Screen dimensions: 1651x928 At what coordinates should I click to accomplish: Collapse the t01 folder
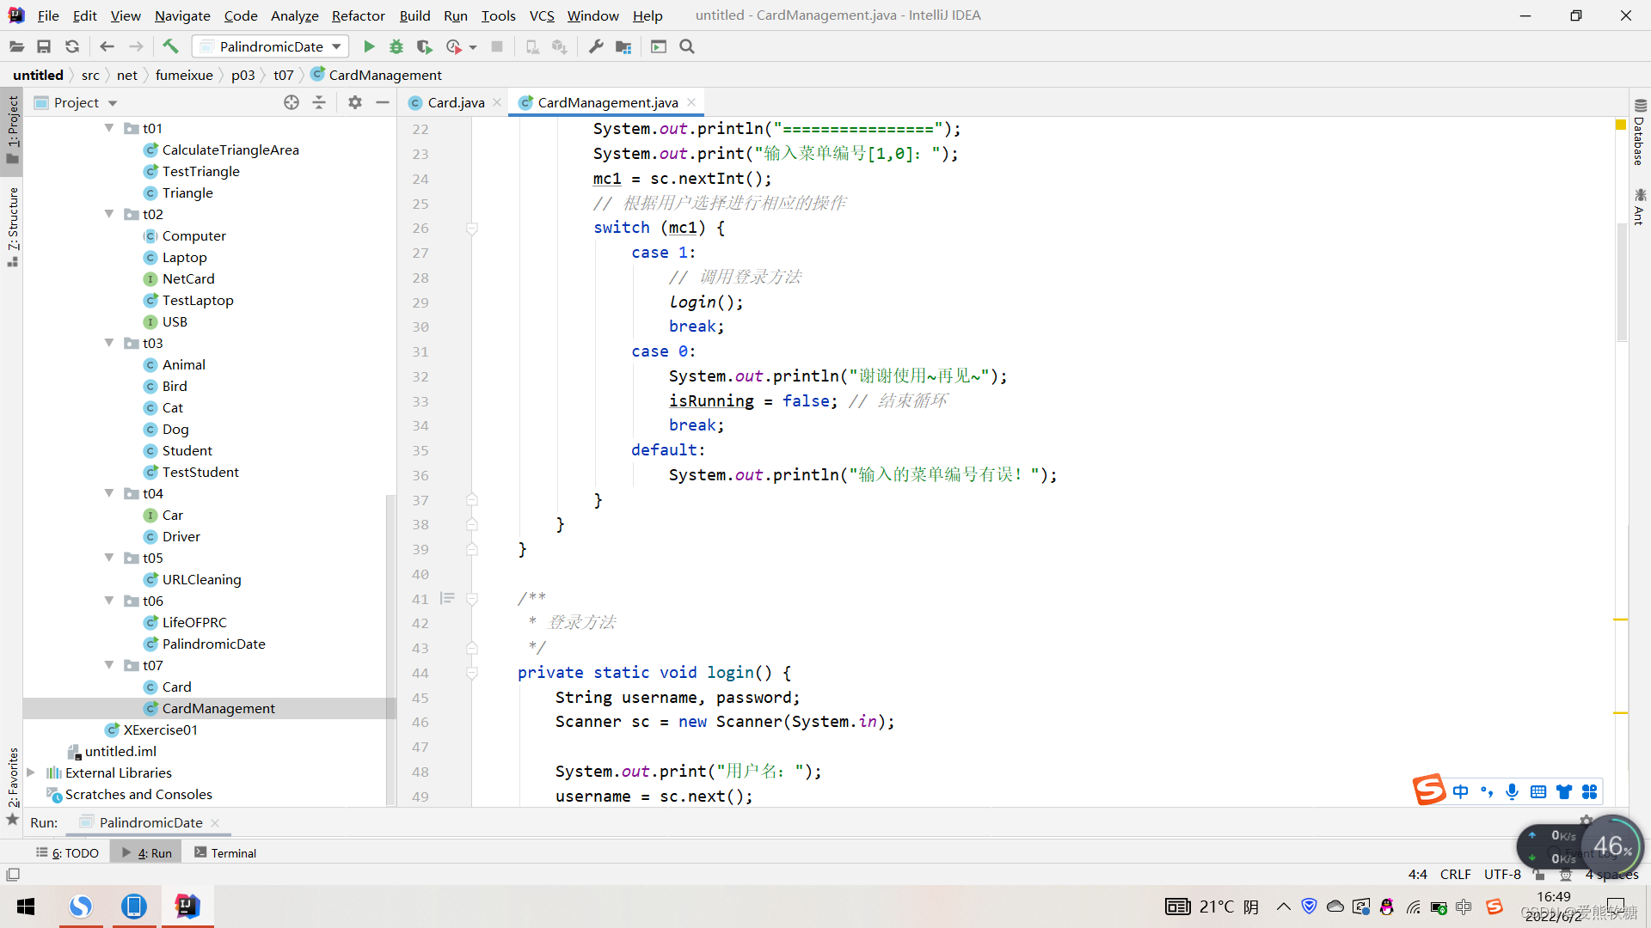(x=109, y=128)
